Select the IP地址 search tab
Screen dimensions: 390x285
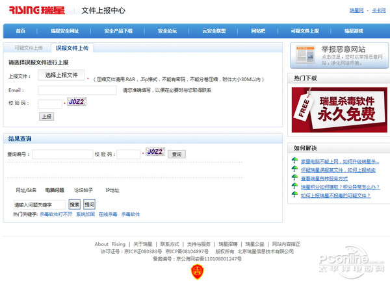112,190
